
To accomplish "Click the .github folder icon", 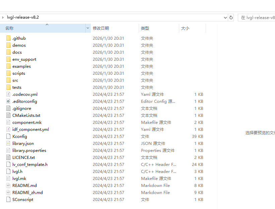I will [8, 38].
